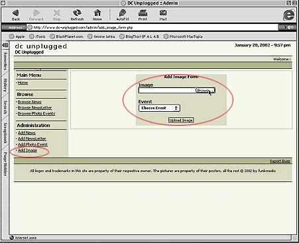Click the go button beside address bar
The height and width of the screenshot is (243, 299).
click(288, 27)
